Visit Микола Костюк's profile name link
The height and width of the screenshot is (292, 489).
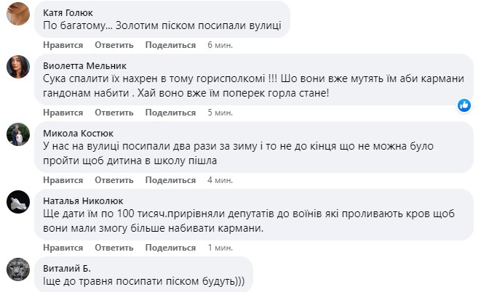coord(79,134)
